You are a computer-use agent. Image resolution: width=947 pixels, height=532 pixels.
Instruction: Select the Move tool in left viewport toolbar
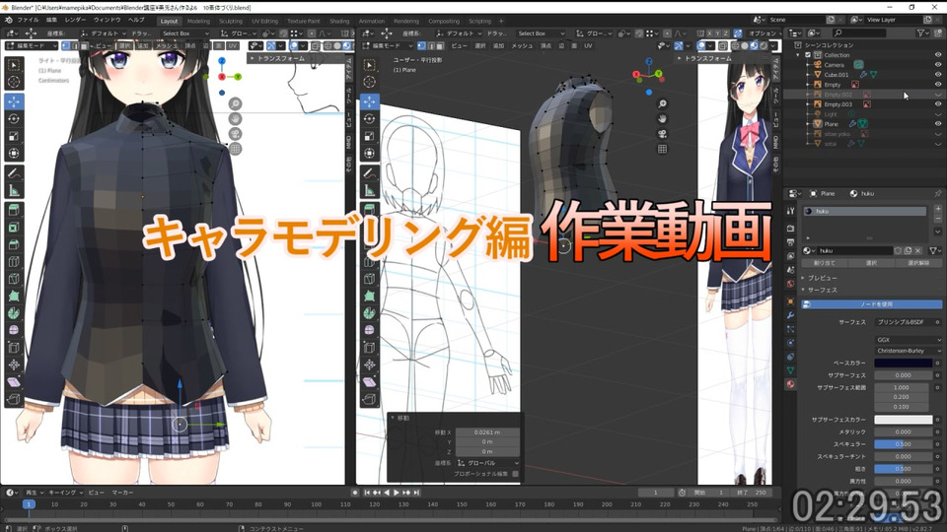[x=14, y=101]
